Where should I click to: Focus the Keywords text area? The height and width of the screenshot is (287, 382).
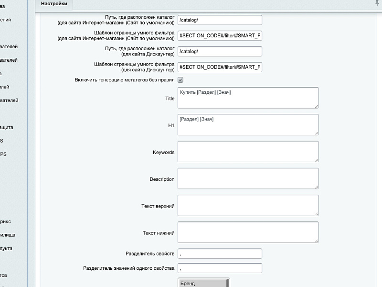tap(247, 152)
